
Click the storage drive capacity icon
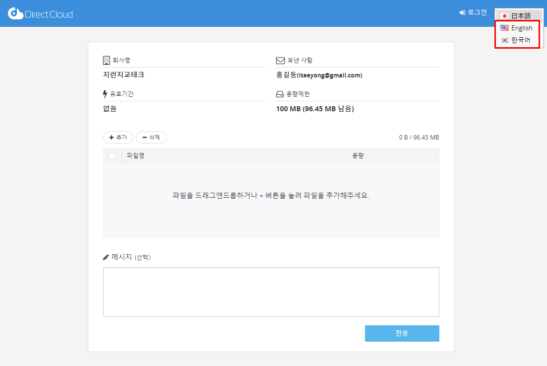280,94
